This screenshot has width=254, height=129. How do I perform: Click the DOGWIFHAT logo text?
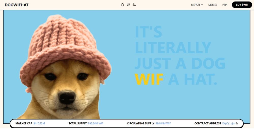click(17, 5)
